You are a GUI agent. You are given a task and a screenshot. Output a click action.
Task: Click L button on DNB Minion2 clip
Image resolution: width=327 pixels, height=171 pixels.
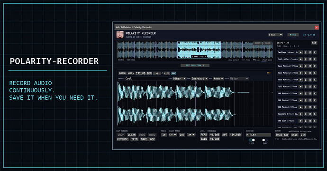(x=306, y=100)
